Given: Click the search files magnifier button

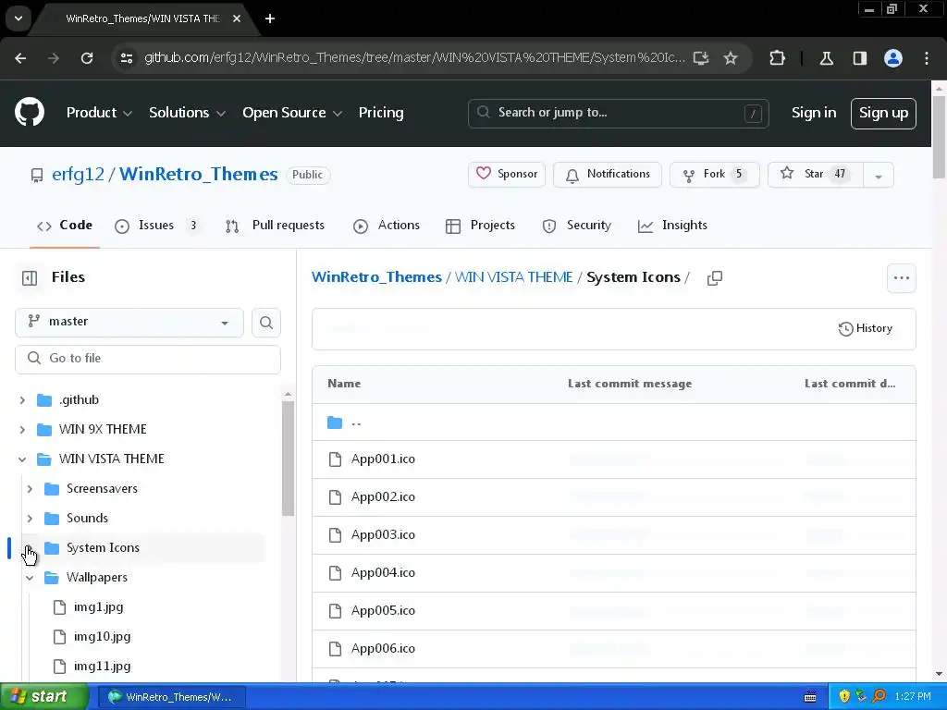Looking at the screenshot, I should click(266, 323).
